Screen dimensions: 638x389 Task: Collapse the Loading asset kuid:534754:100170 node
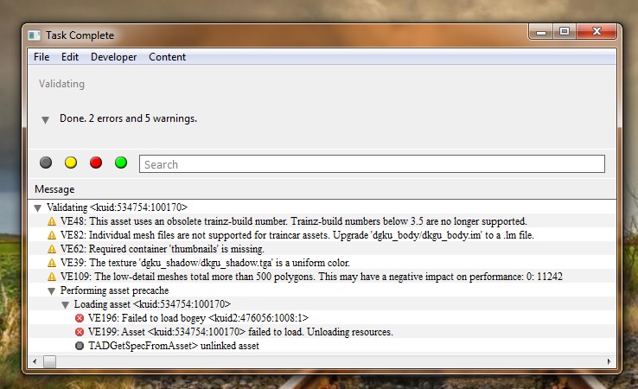point(65,305)
